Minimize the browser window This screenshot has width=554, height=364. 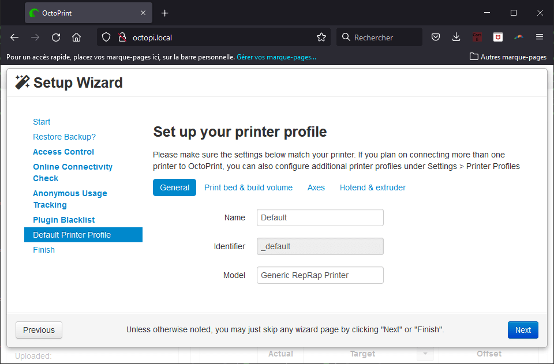(x=487, y=13)
